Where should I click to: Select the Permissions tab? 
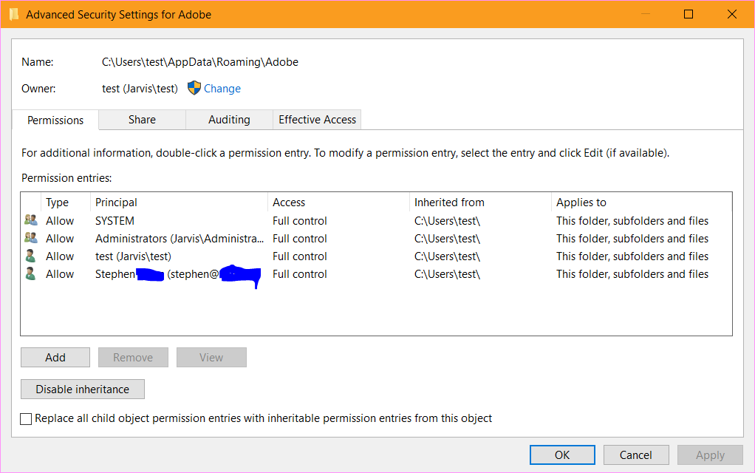click(55, 119)
